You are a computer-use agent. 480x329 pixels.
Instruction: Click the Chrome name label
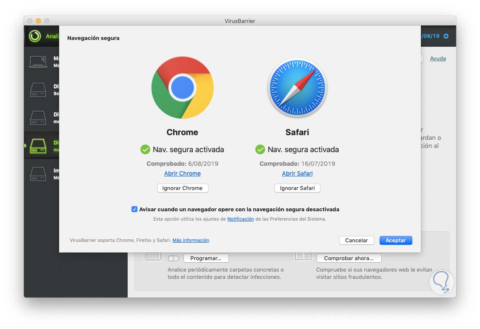tap(183, 132)
